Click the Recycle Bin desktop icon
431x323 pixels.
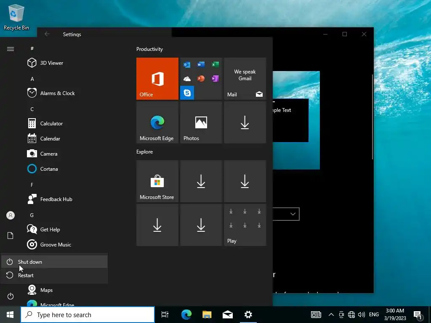16,17
